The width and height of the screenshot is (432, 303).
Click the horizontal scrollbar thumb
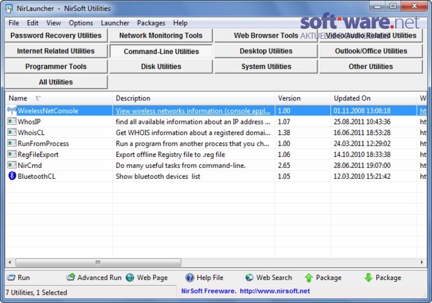[x=99, y=262]
